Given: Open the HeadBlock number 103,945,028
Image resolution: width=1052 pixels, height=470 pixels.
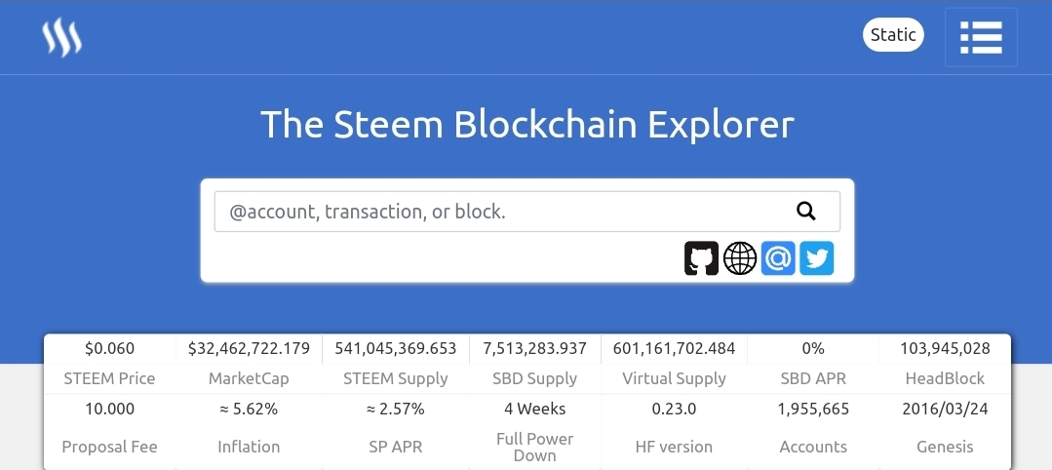Looking at the screenshot, I should pyautogui.click(x=945, y=348).
